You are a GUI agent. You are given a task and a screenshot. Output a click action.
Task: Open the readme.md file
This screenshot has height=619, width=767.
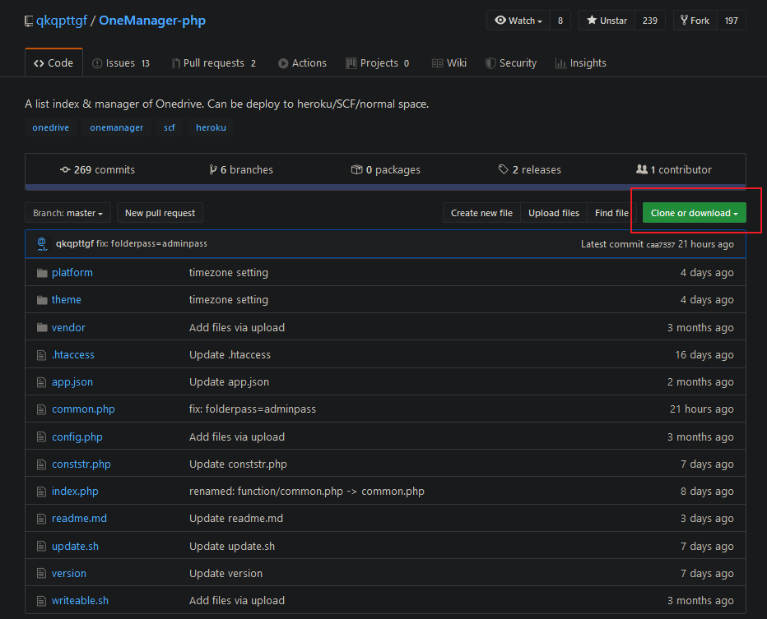[x=79, y=519]
